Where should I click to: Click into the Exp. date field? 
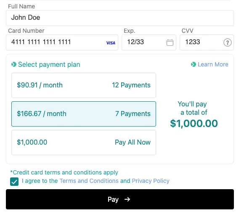pos(149,42)
